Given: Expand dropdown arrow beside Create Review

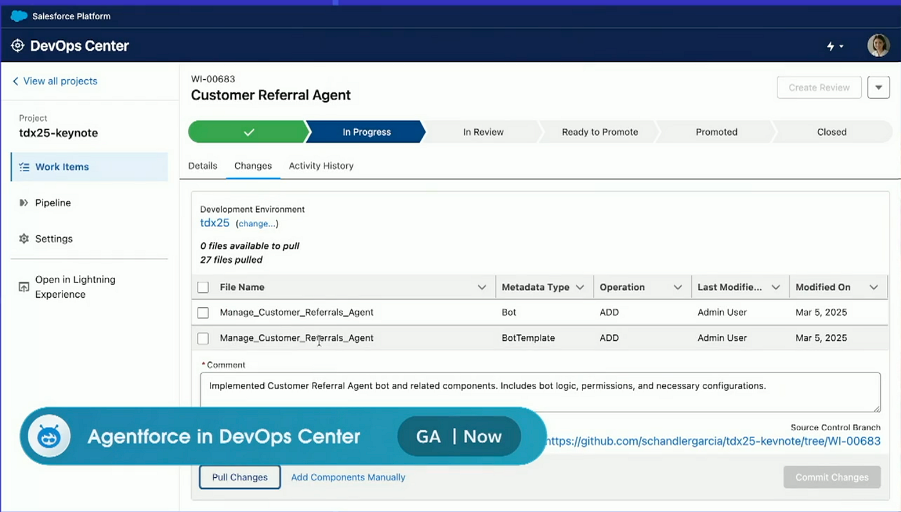Looking at the screenshot, I should click(878, 87).
